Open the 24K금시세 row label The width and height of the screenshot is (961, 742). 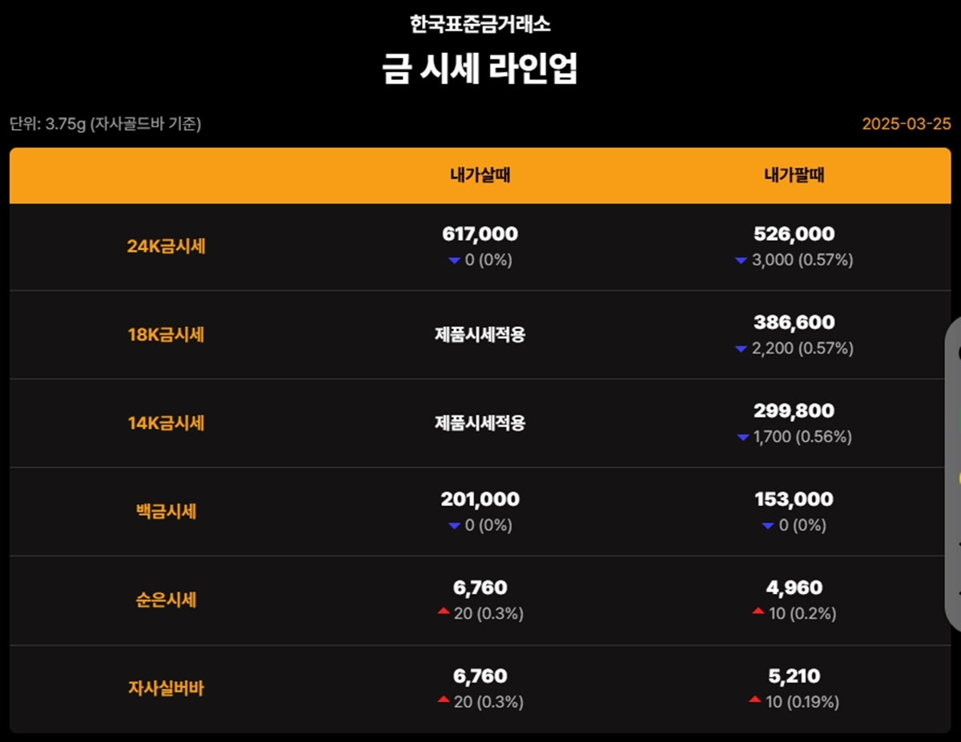click(x=166, y=247)
